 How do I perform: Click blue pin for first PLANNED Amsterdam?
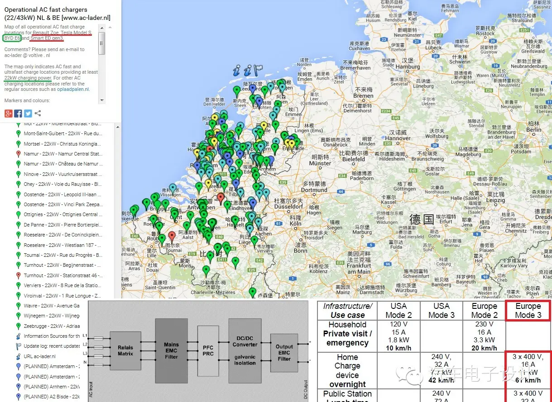click(x=18, y=367)
